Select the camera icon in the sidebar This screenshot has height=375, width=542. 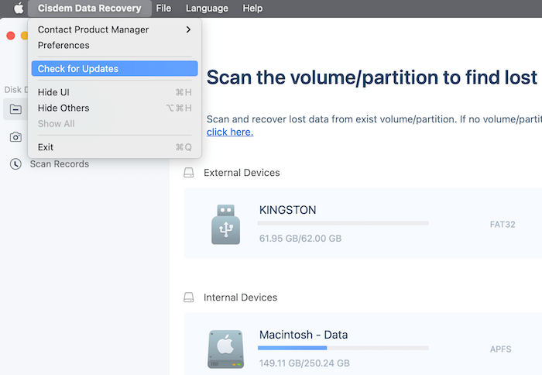(15, 137)
